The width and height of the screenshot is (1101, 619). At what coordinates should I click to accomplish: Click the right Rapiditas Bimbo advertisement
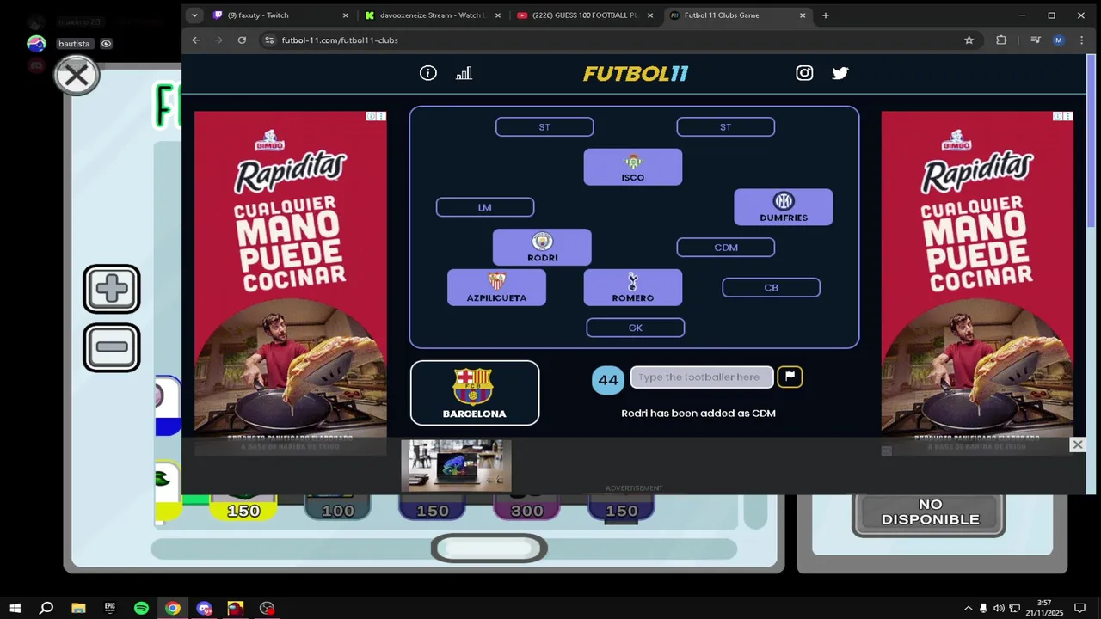pos(977,282)
